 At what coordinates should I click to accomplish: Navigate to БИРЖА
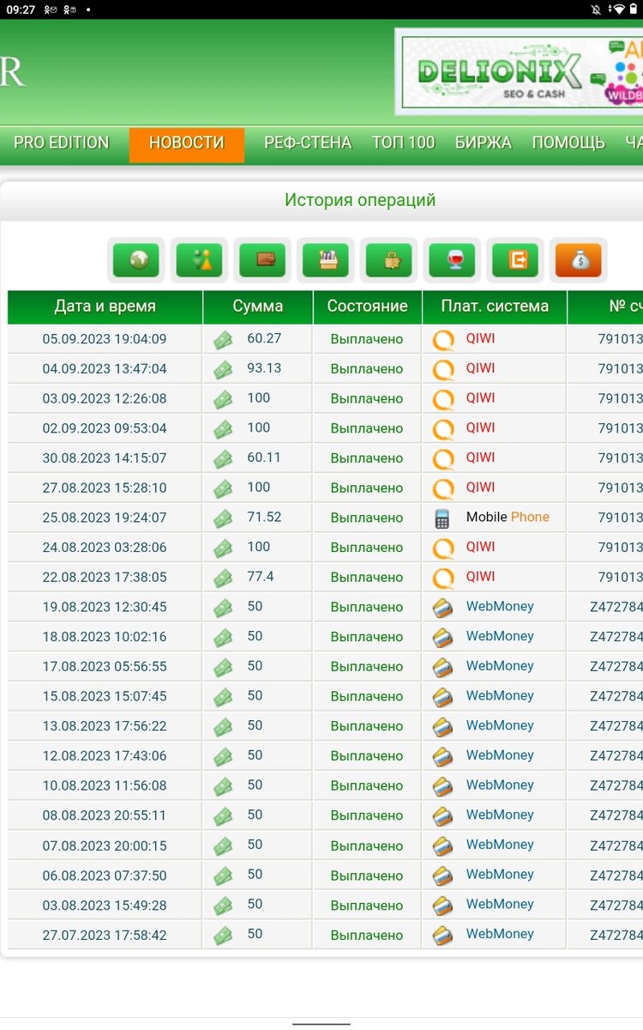[x=484, y=143]
